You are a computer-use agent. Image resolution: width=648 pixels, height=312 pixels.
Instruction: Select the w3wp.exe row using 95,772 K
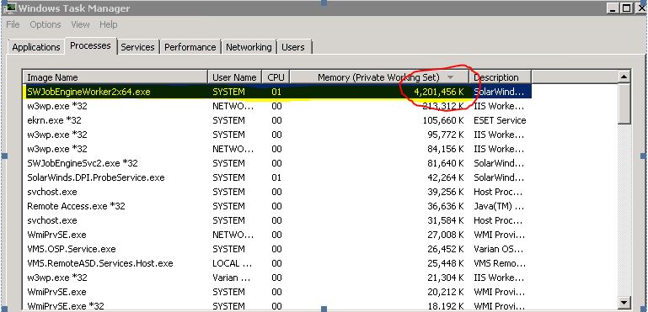pos(277,135)
